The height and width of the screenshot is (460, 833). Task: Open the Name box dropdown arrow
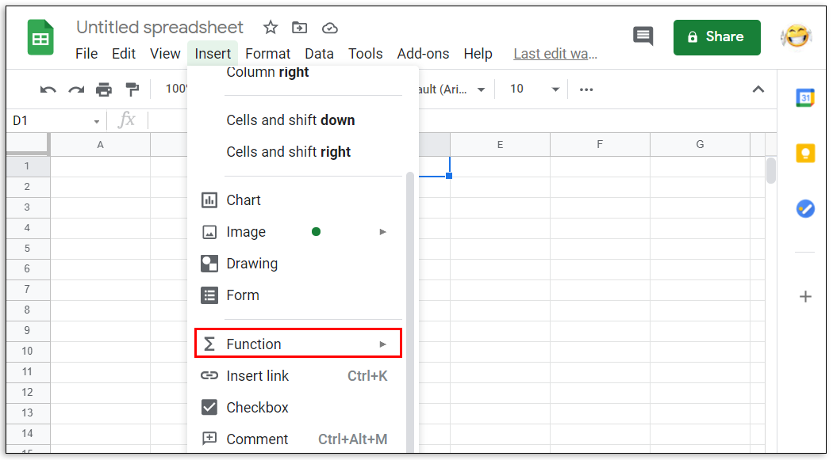(x=97, y=121)
